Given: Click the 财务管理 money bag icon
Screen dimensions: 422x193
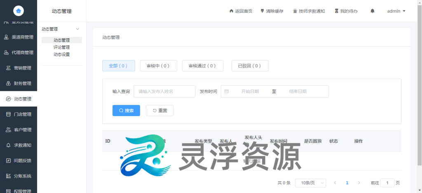Looking at the screenshot, I should 8,83.
